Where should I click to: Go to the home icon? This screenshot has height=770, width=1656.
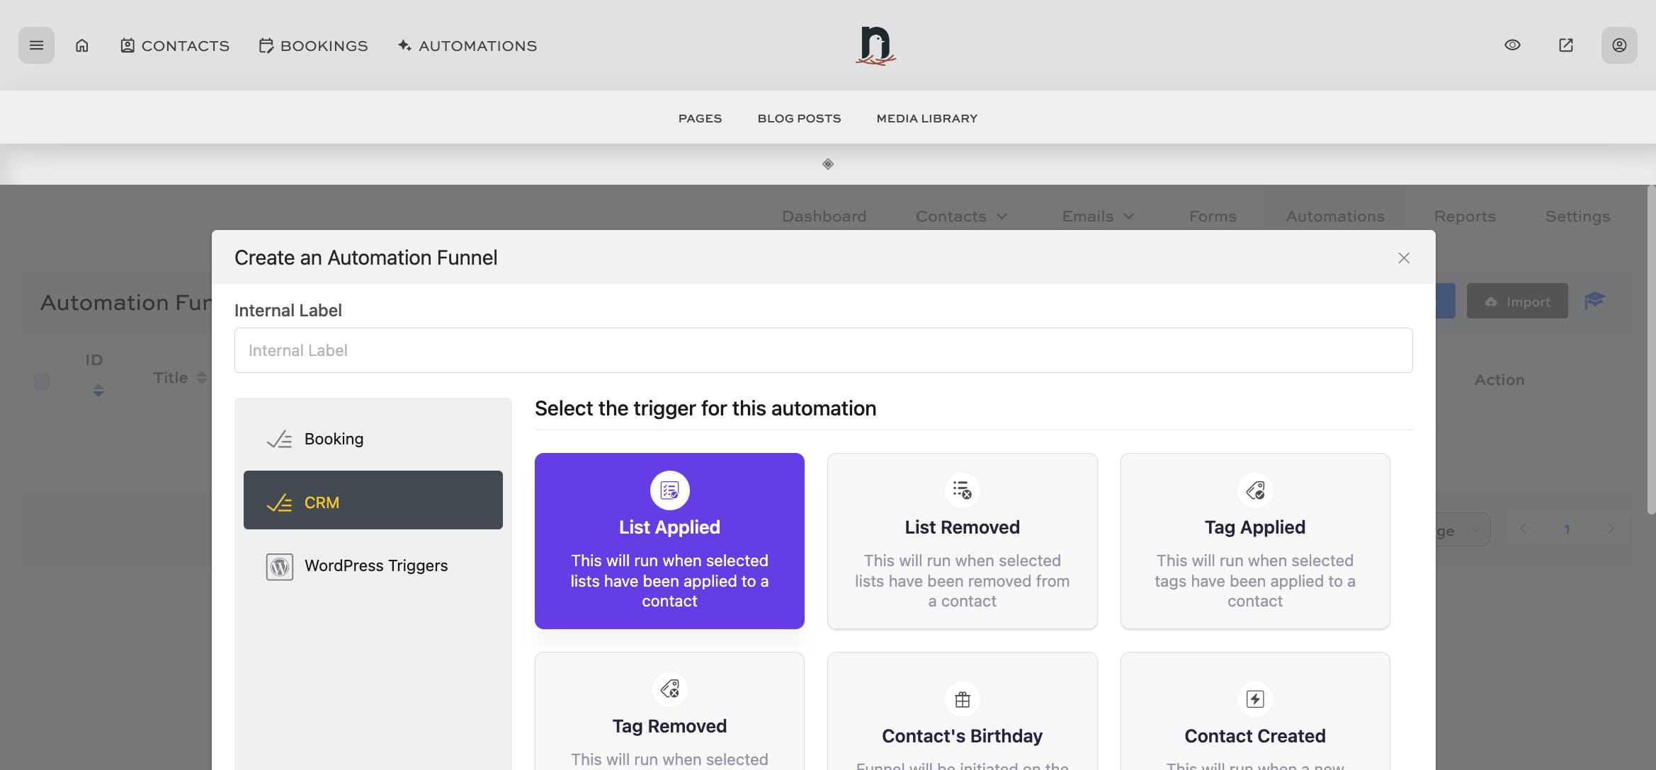click(x=82, y=45)
